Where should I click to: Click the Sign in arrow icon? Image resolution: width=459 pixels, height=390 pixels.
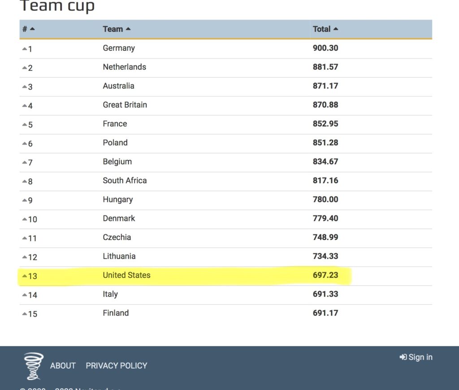[403, 357]
